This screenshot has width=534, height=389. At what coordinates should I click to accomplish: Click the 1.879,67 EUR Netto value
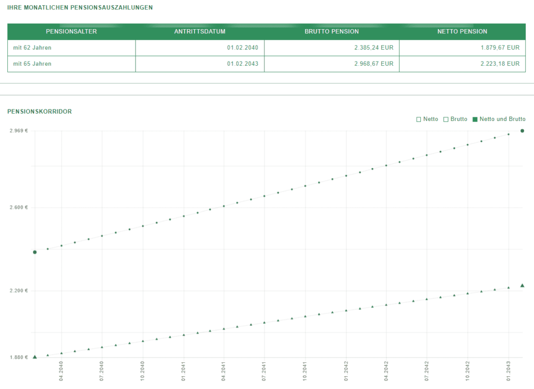tap(499, 47)
